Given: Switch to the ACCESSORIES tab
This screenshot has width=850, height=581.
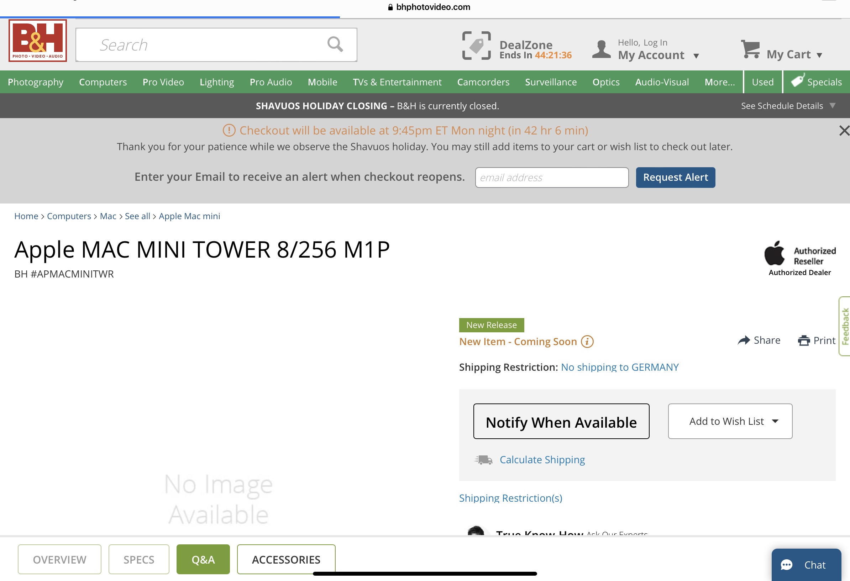Looking at the screenshot, I should click(x=286, y=559).
